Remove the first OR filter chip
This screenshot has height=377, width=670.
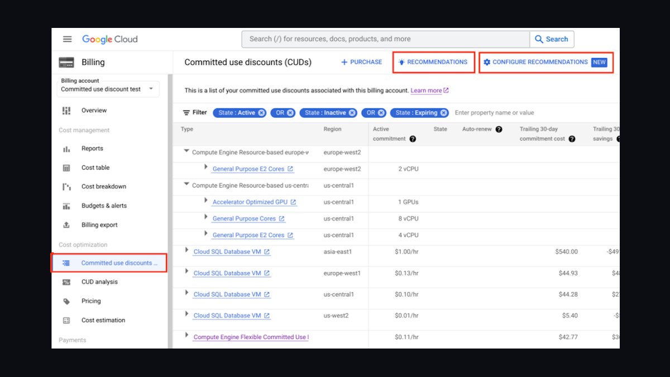[290, 113]
